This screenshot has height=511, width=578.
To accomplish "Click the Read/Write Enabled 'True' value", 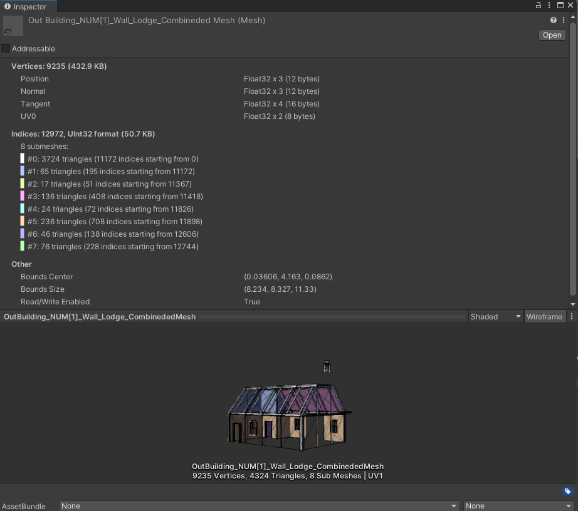I will coord(252,301).
